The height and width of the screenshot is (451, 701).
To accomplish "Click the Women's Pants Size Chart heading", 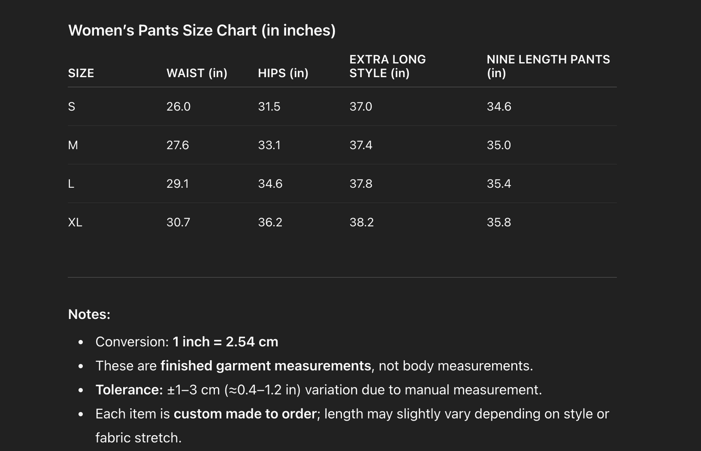I will 202,31.
